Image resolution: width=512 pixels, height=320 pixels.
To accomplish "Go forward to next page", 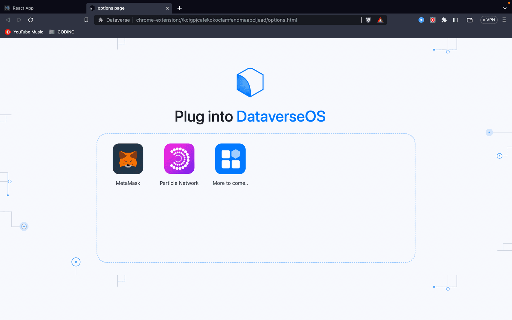I will point(19,20).
